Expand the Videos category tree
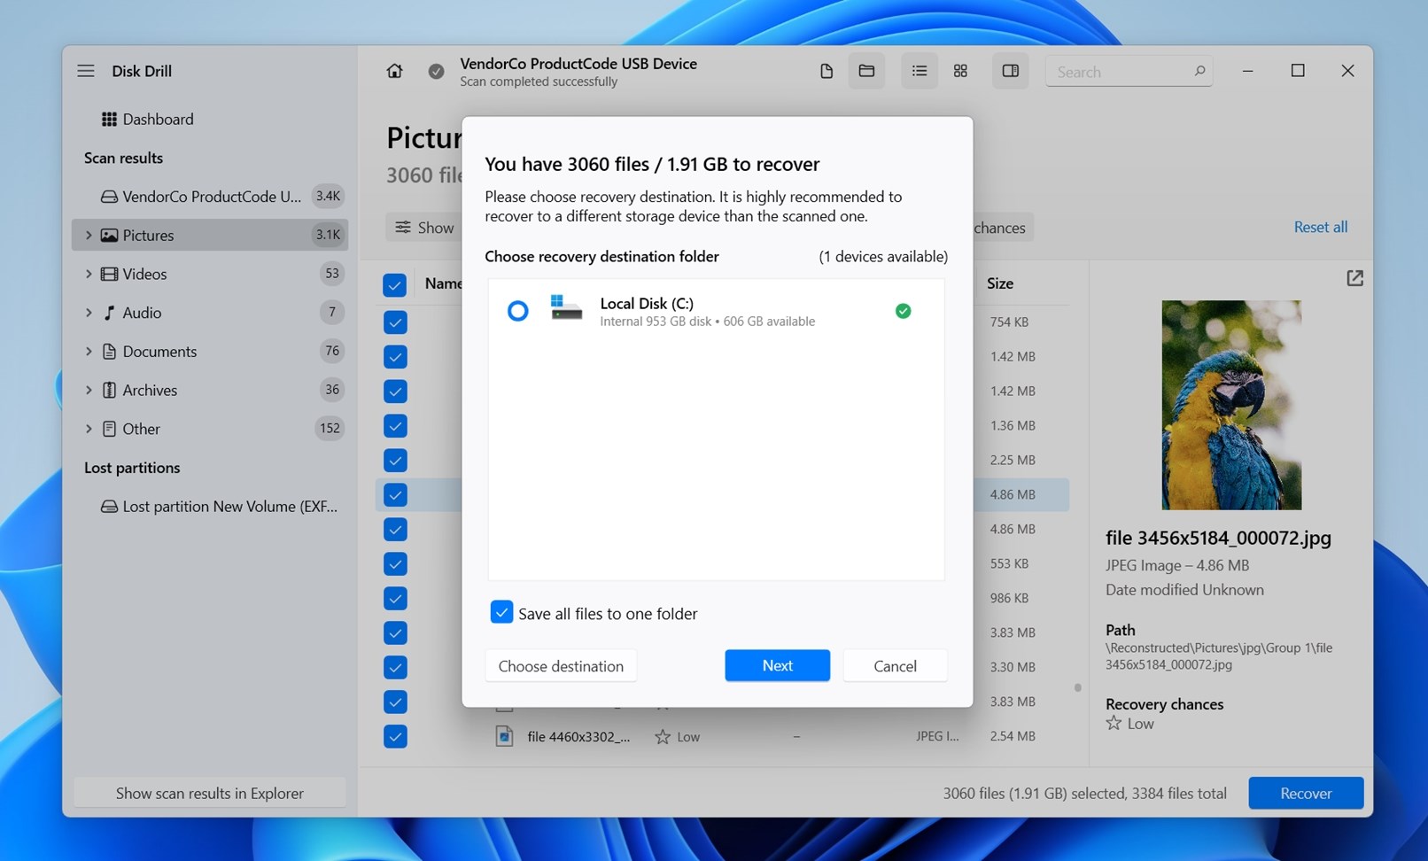Screen dimensions: 1428x861 [x=89, y=274]
